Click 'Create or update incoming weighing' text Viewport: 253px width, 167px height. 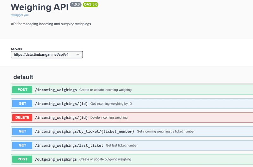pos(105,90)
